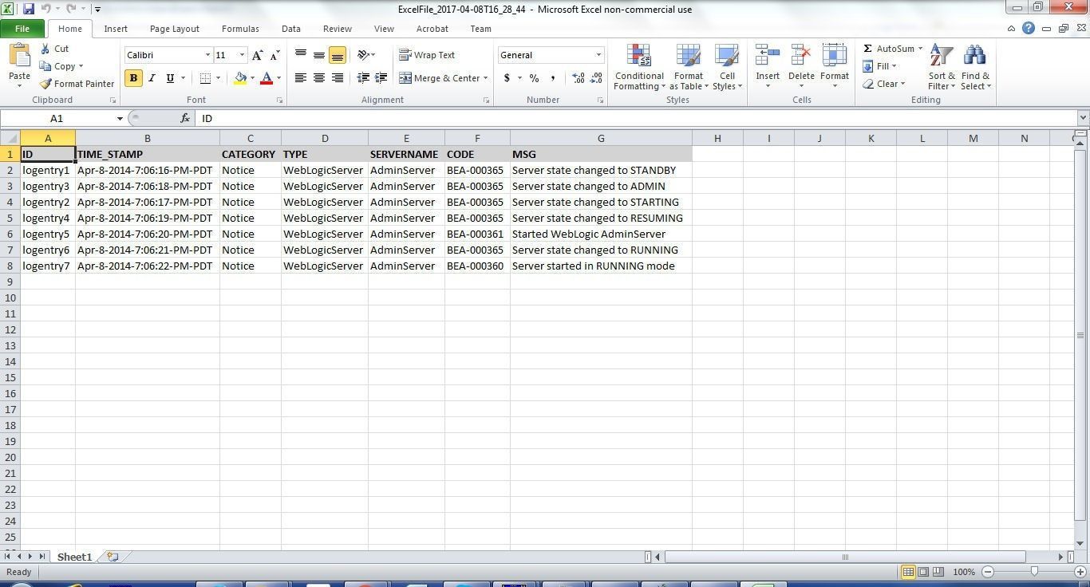Click the Clear button in Editing group

883,84
